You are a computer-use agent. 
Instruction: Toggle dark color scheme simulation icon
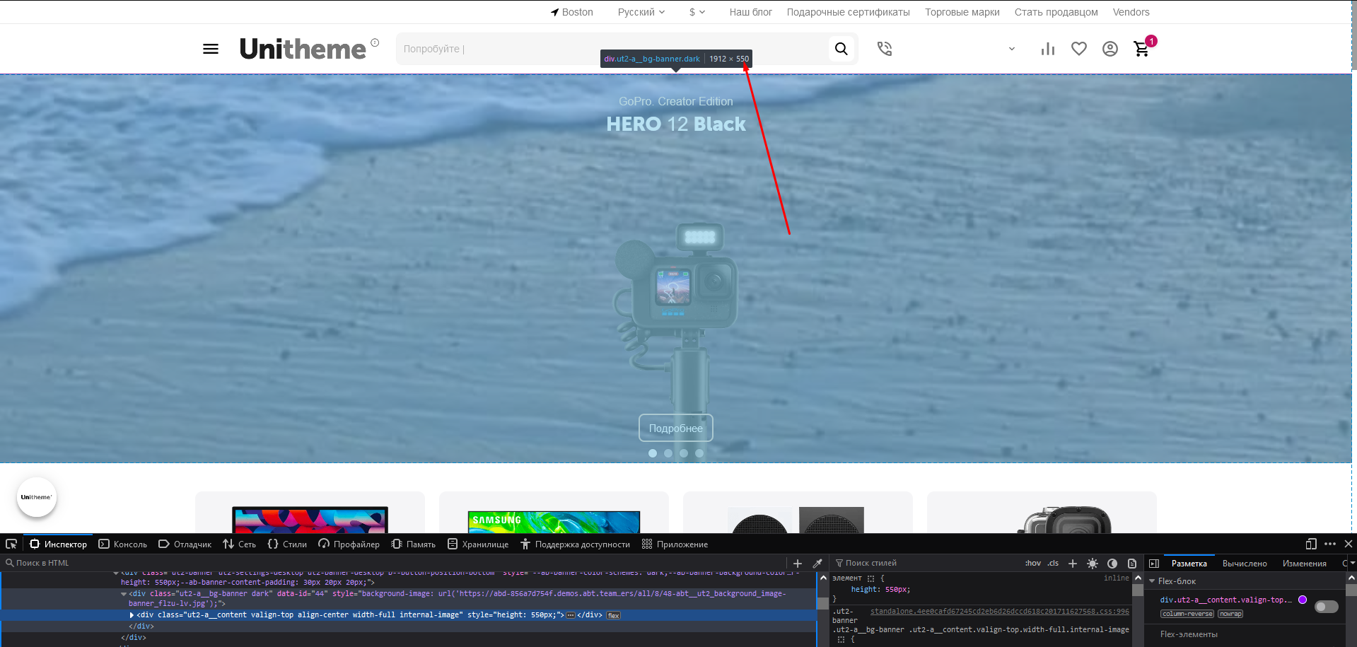[x=1112, y=564]
